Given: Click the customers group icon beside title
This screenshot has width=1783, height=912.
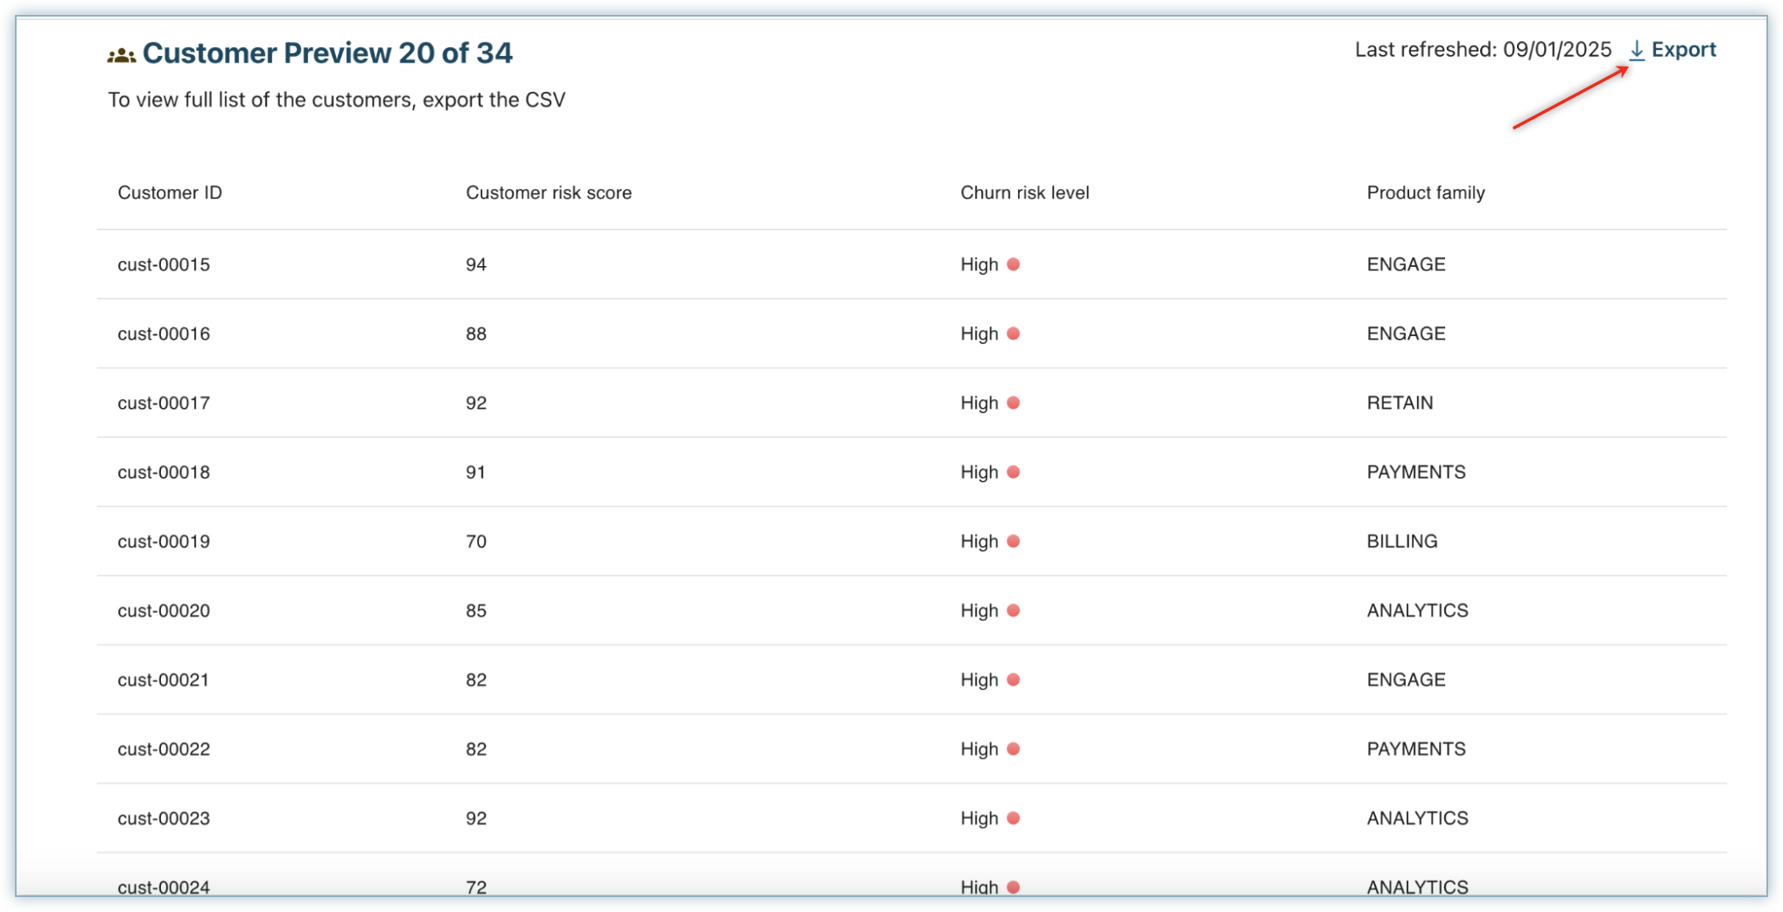Looking at the screenshot, I should click(121, 55).
